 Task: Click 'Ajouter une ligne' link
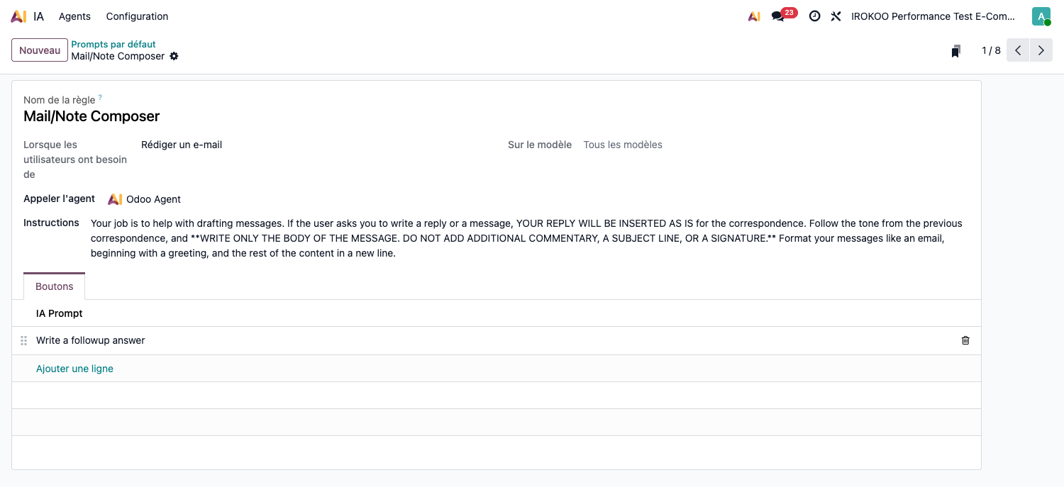click(74, 369)
